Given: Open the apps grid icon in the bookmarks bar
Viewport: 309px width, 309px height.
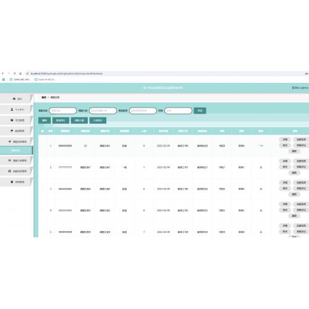Looking at the screenshot, I should (4, 80).
